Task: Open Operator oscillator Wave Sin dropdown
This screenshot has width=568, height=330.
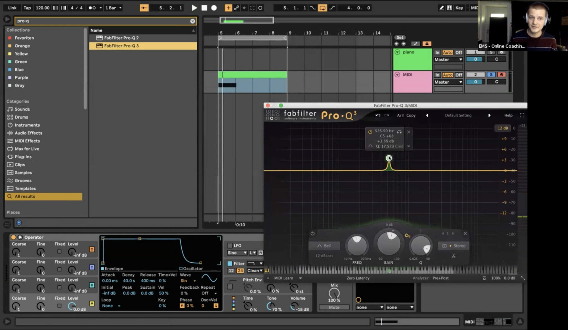Action: pyautogui.click(x=188, y=281)
